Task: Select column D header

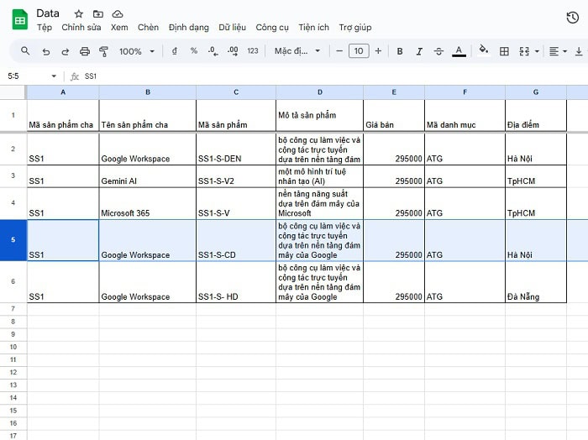Action: click(319, 92)
